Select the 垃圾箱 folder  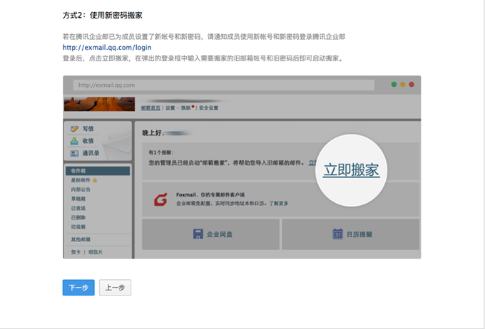(80, 226)
